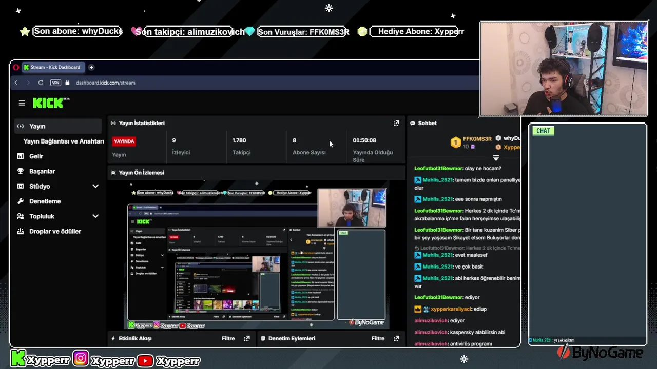The image size is (657, 369).
Task: Click moderator badge on 'evet maalesef' message
Action: 418,255
